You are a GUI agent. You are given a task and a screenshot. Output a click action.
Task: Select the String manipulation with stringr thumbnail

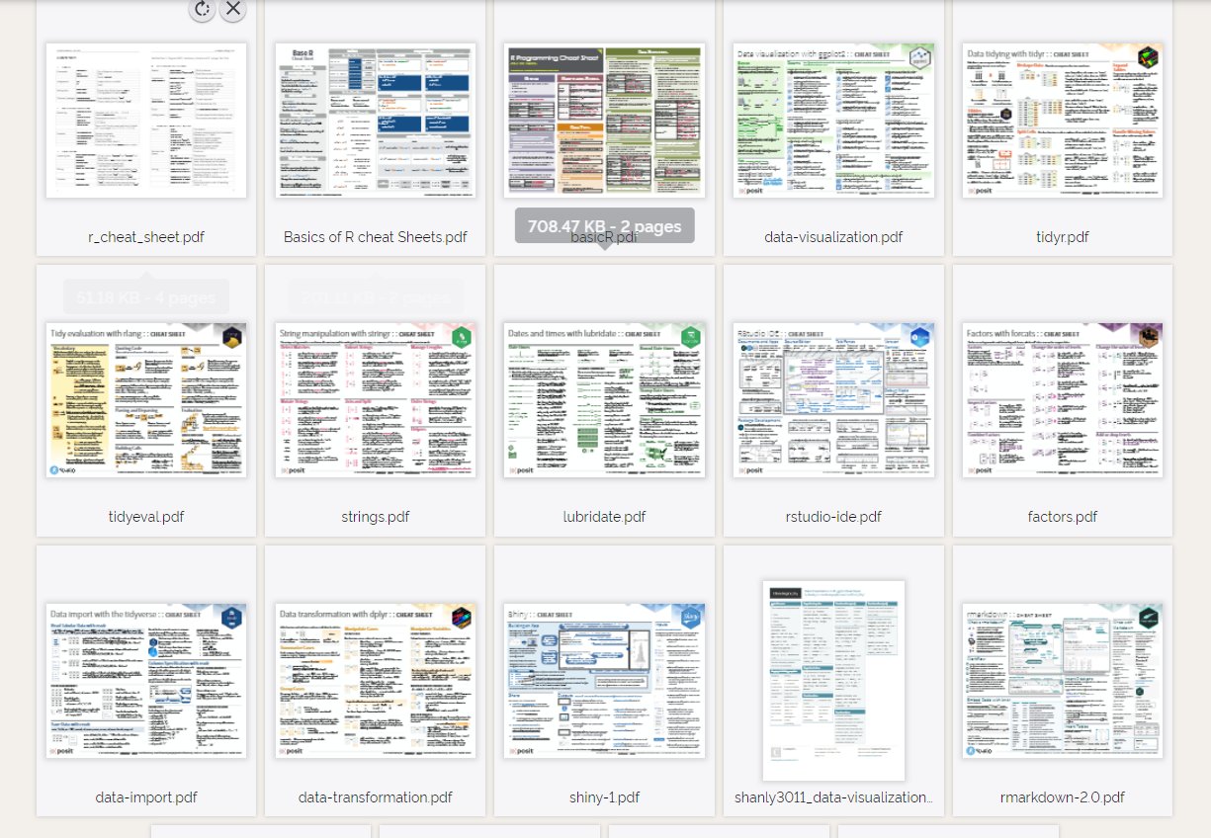tap(376, 399)
